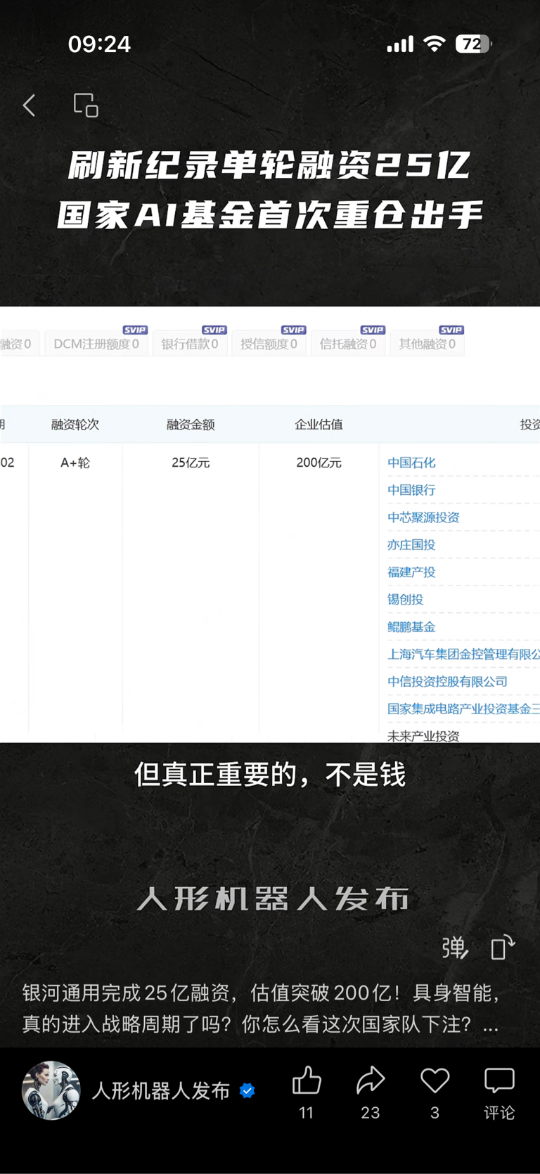
Task: Open the 中信投资控股有限公司 link
Action: pyautogui.click(x=447, y=682)
